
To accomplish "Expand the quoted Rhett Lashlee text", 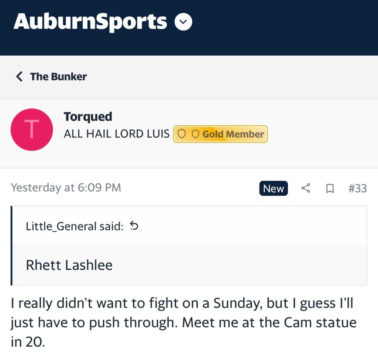I will coord(69,265).
